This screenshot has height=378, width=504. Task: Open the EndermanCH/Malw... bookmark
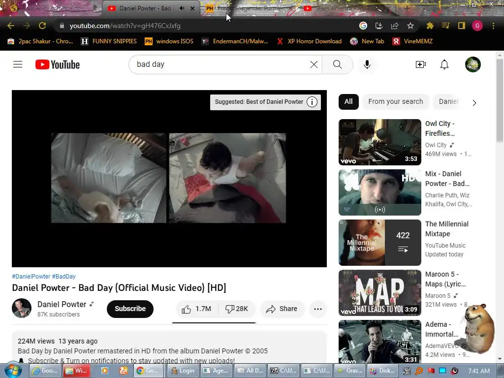click(x=235, y=41)
